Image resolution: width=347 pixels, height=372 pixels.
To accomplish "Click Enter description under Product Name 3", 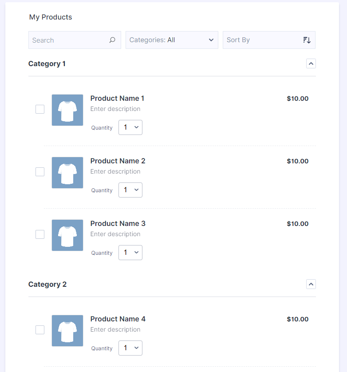I will coord(115,234).
